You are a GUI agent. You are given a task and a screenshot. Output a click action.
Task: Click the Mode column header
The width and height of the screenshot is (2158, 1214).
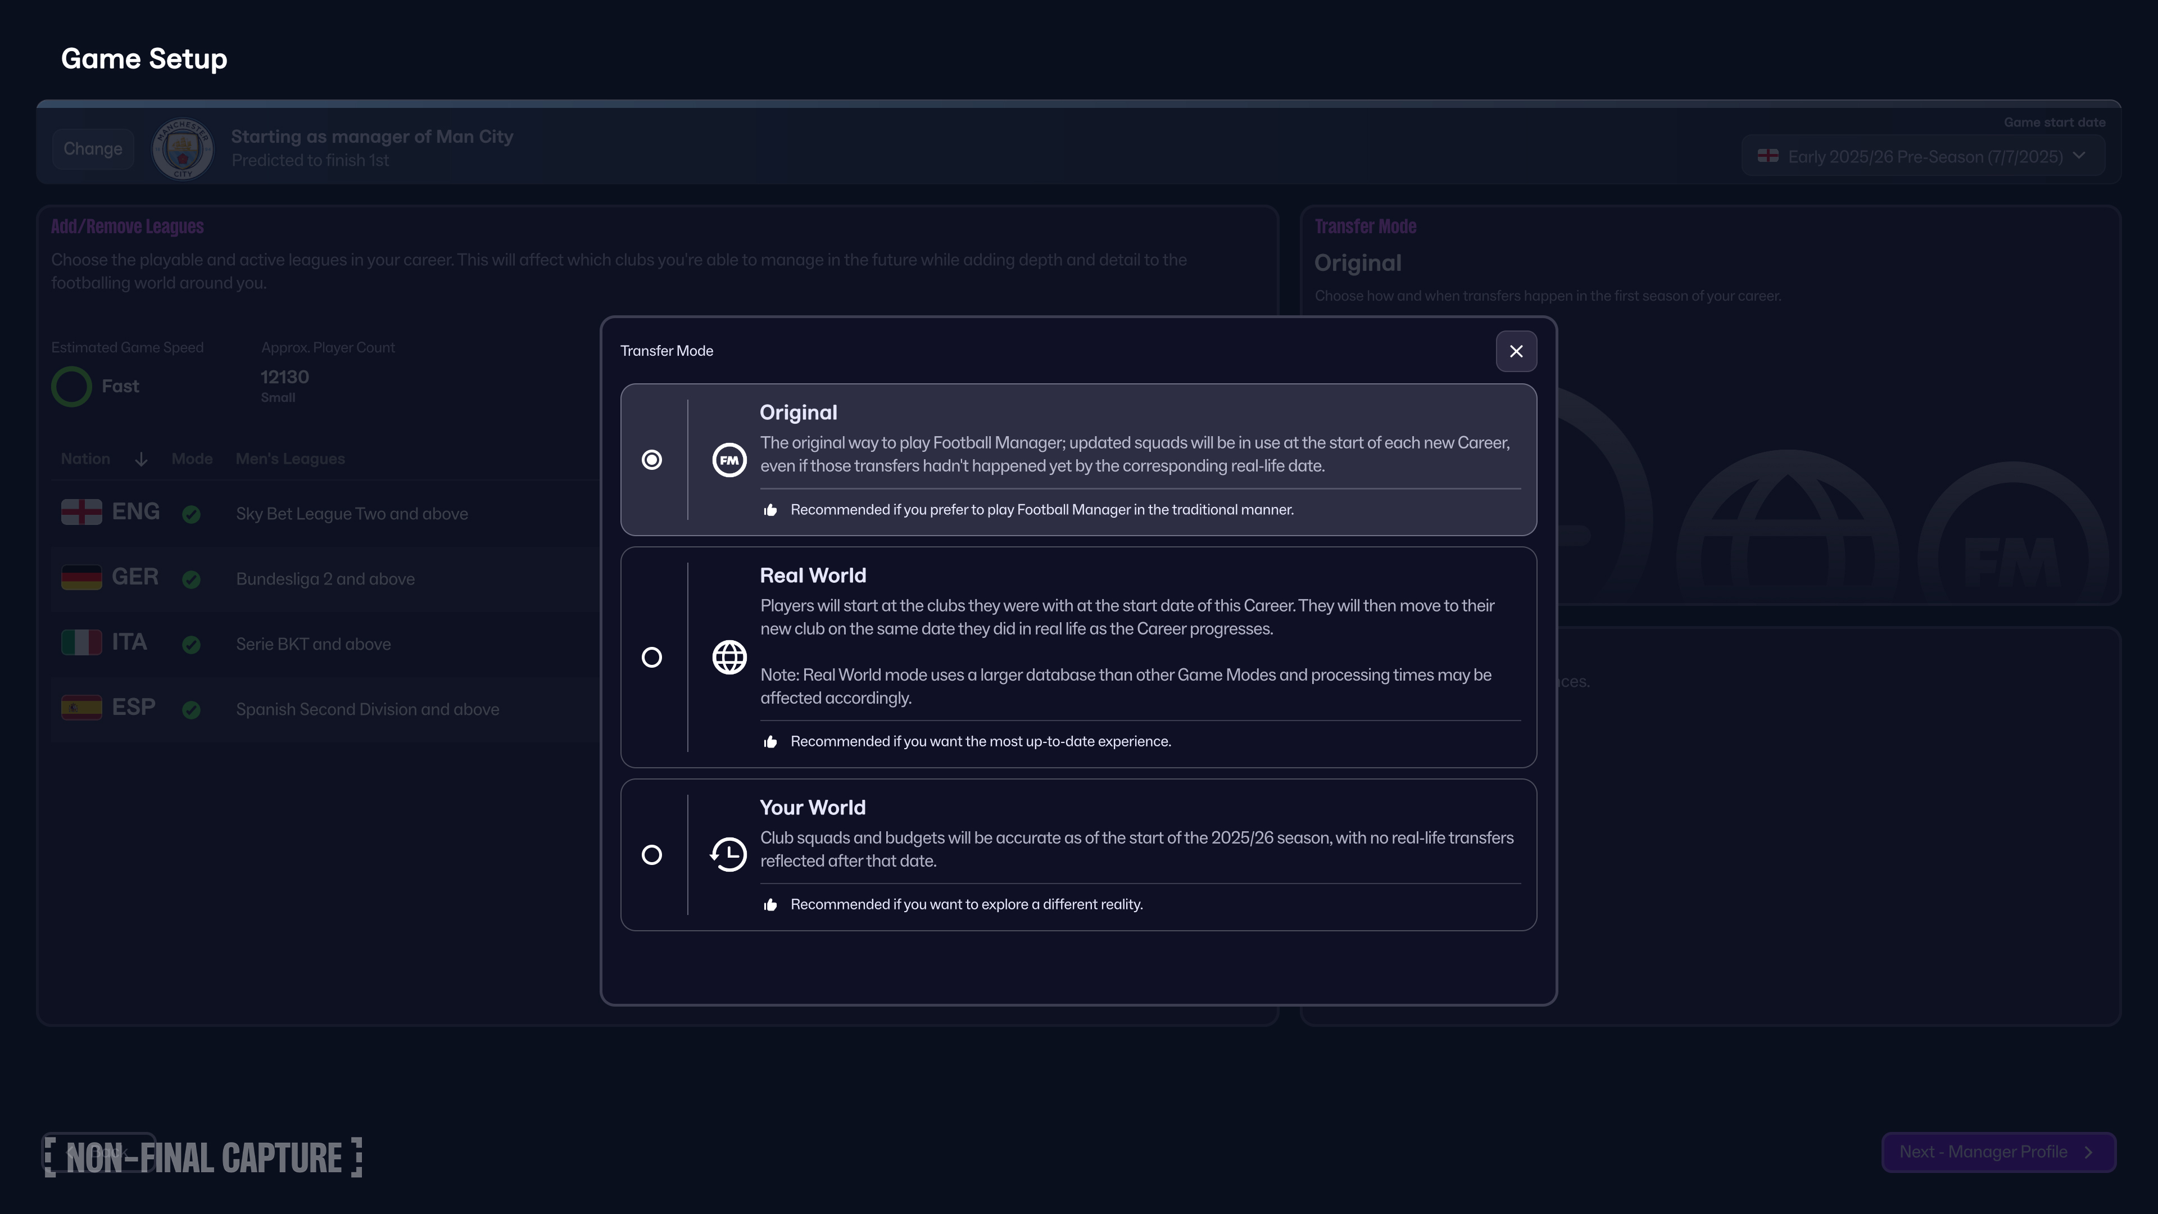click(x=192, y=459)
